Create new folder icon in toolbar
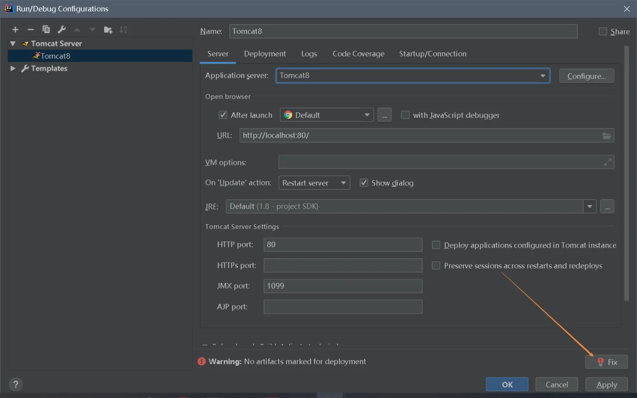This screenshot has height=398, width=637. 108,30
